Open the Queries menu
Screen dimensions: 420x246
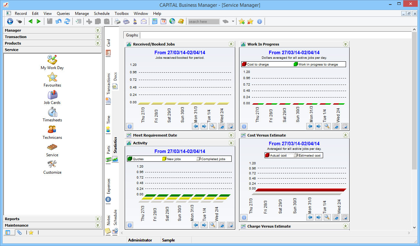pos(63,14)
